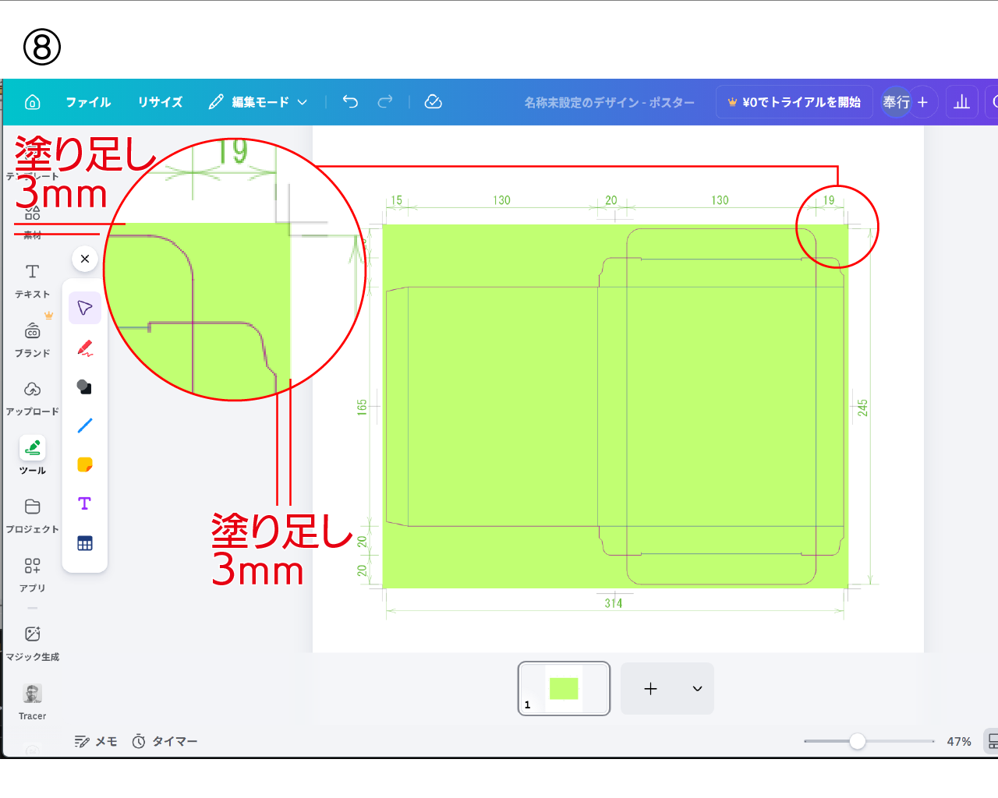The height and width of the screenshot is (798, 998).
Task: Insert a Table from the tool panel
Action: pos(85,543)
